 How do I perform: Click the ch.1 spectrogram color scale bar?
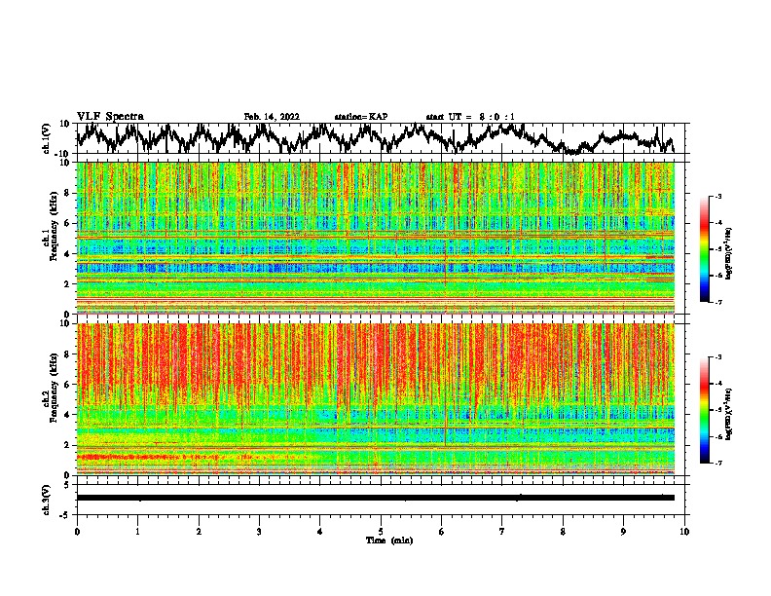tap(705, 249)
